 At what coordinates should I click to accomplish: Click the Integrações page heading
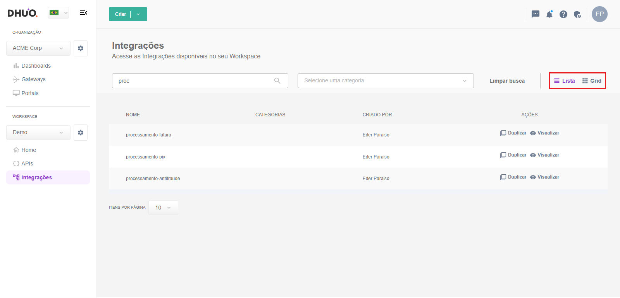click(138, 46)
